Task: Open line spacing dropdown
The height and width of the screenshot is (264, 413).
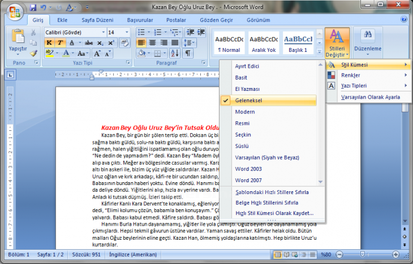Action: (189, 42)
